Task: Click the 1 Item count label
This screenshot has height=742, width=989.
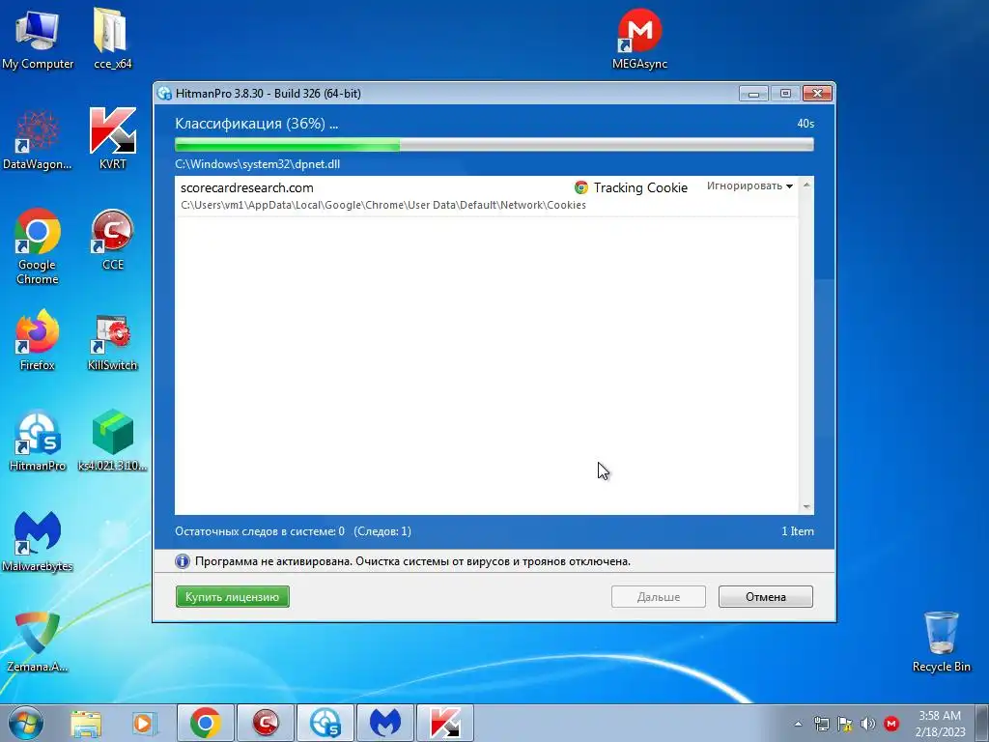Action: (798, 531)
